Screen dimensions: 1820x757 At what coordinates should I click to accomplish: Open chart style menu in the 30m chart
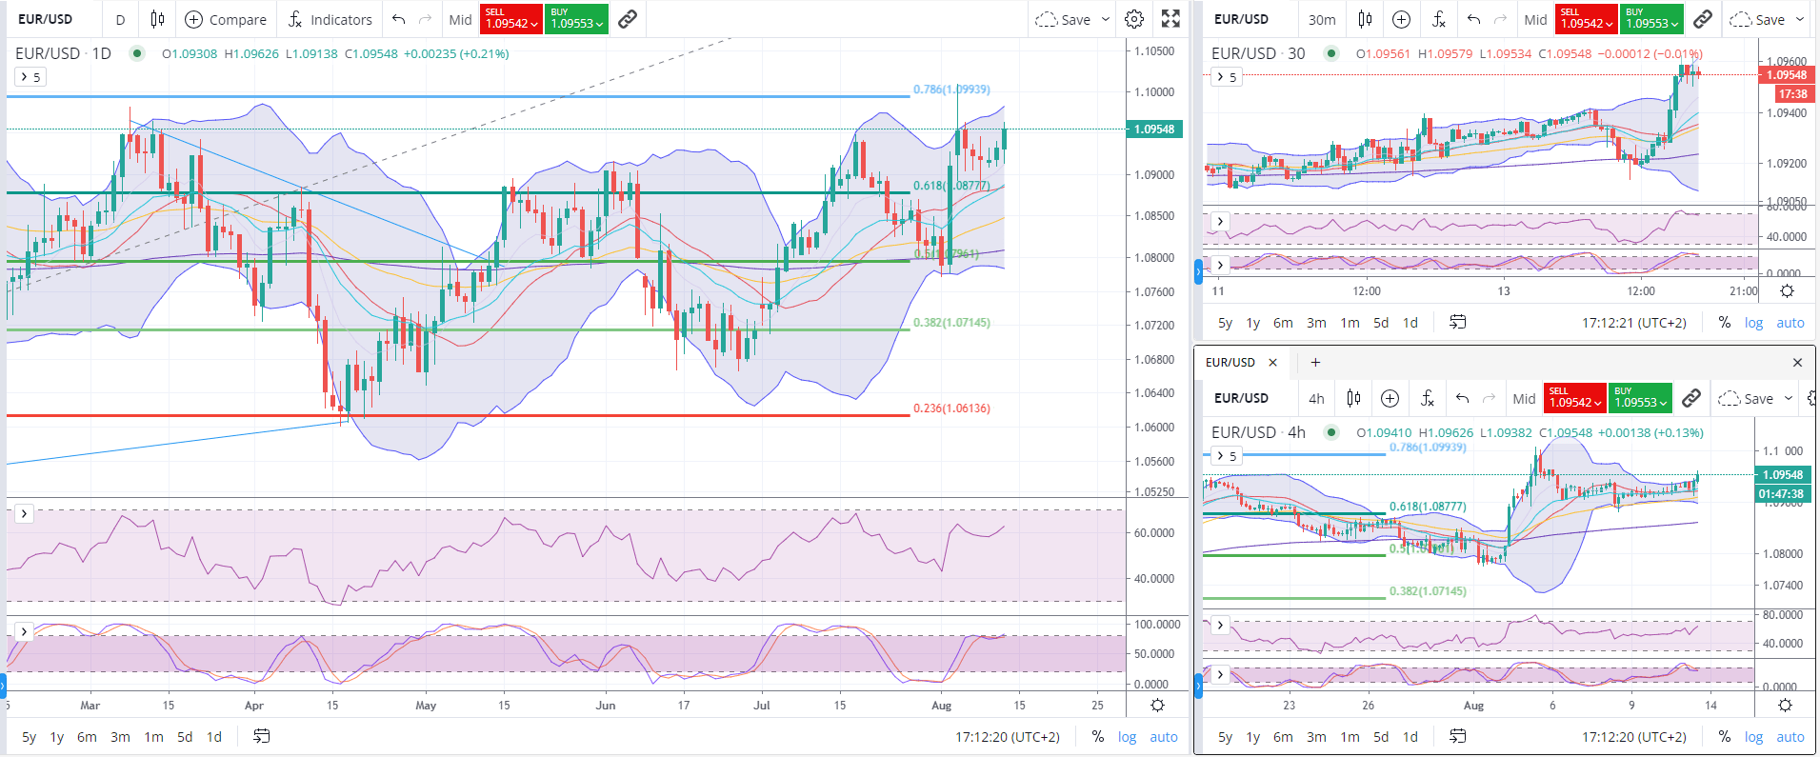(1365, 19)
